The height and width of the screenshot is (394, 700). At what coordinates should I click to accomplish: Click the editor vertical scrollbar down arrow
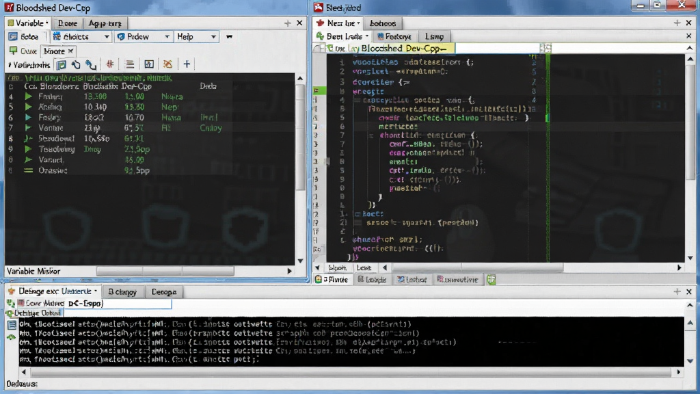[x=690, y=258]
